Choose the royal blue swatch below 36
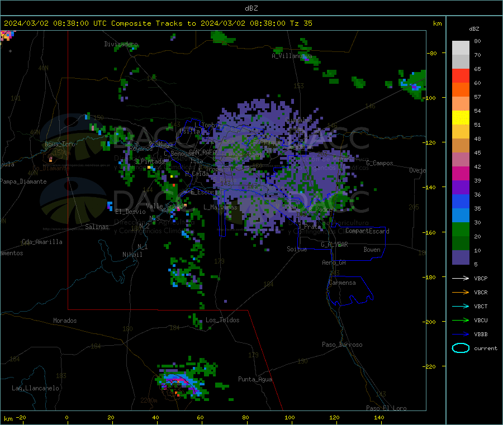 pyautogui.click(x=461, y=201)
